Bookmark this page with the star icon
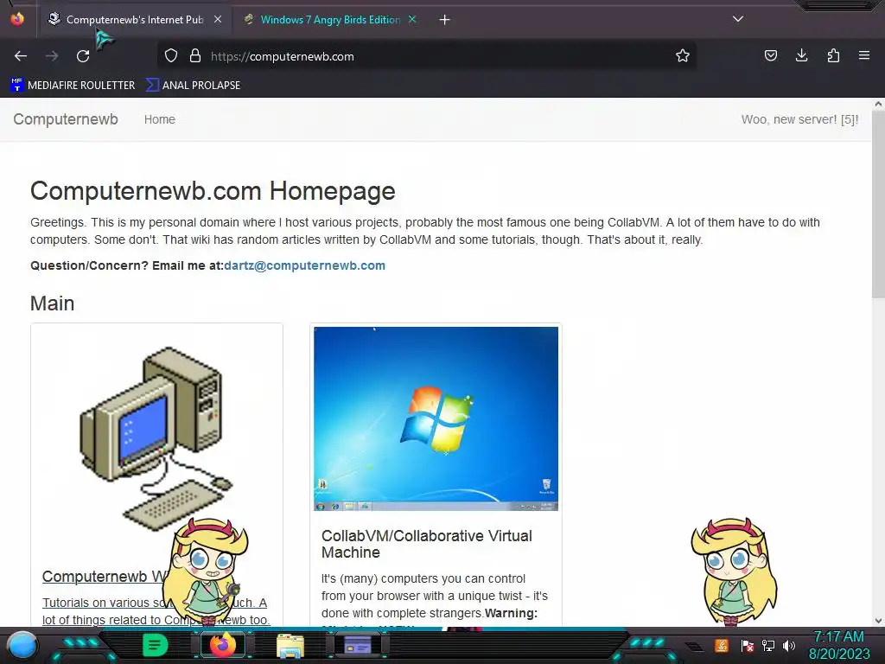885x664 pixels. coord(683,56)
